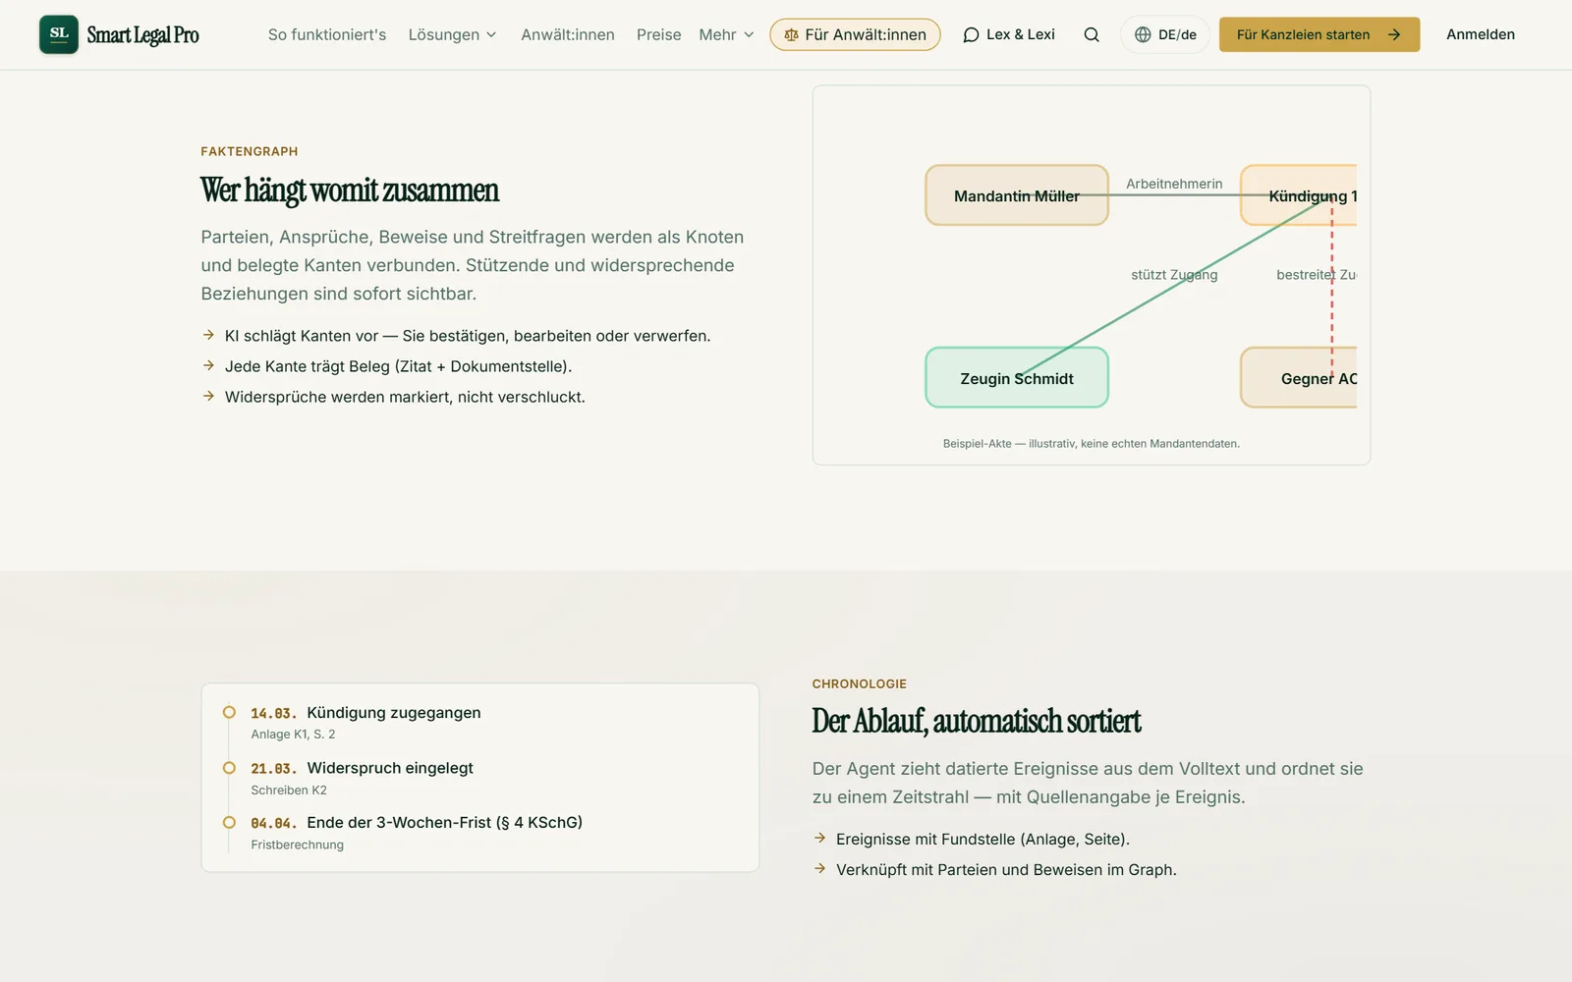Screen dimensions: 1572x982
Task: Click the Widerspruch eingelegt event text
Action: pos(390,768)
